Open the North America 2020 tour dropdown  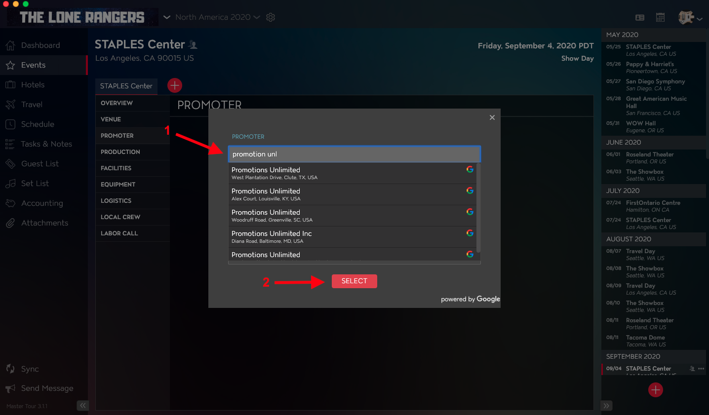218,17
